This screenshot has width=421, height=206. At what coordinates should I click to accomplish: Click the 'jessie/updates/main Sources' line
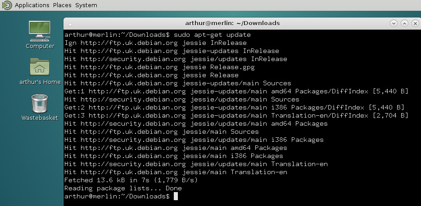[182, 99]
